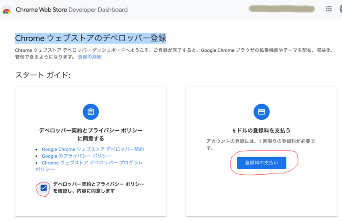Click the blurred account email in header
This screenshot has height=221, width=342.
[282, 9]
